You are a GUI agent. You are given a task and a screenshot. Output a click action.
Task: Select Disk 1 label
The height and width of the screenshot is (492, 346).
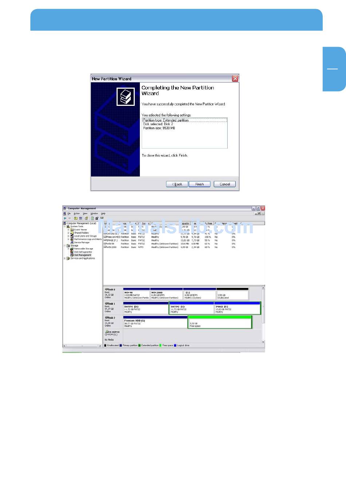pos(110,304)
